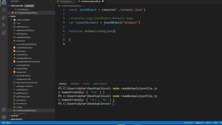Click the Explorer more actions ellipsis
This screenshot has width=222, height=125.
tap(52, 1)
